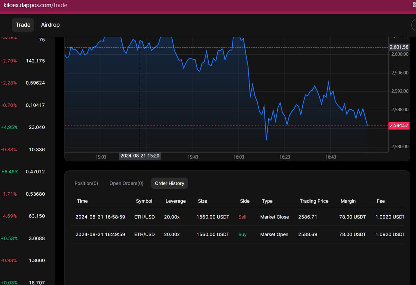
Task: Click the 16:43 label on time axis
Action: 331,157
